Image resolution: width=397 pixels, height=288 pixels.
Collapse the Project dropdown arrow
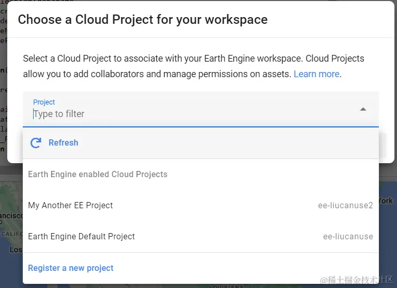(x=363, y=109)
